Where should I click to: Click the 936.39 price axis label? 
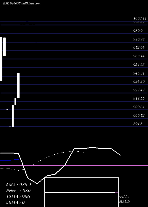click(x=139, y=82)
